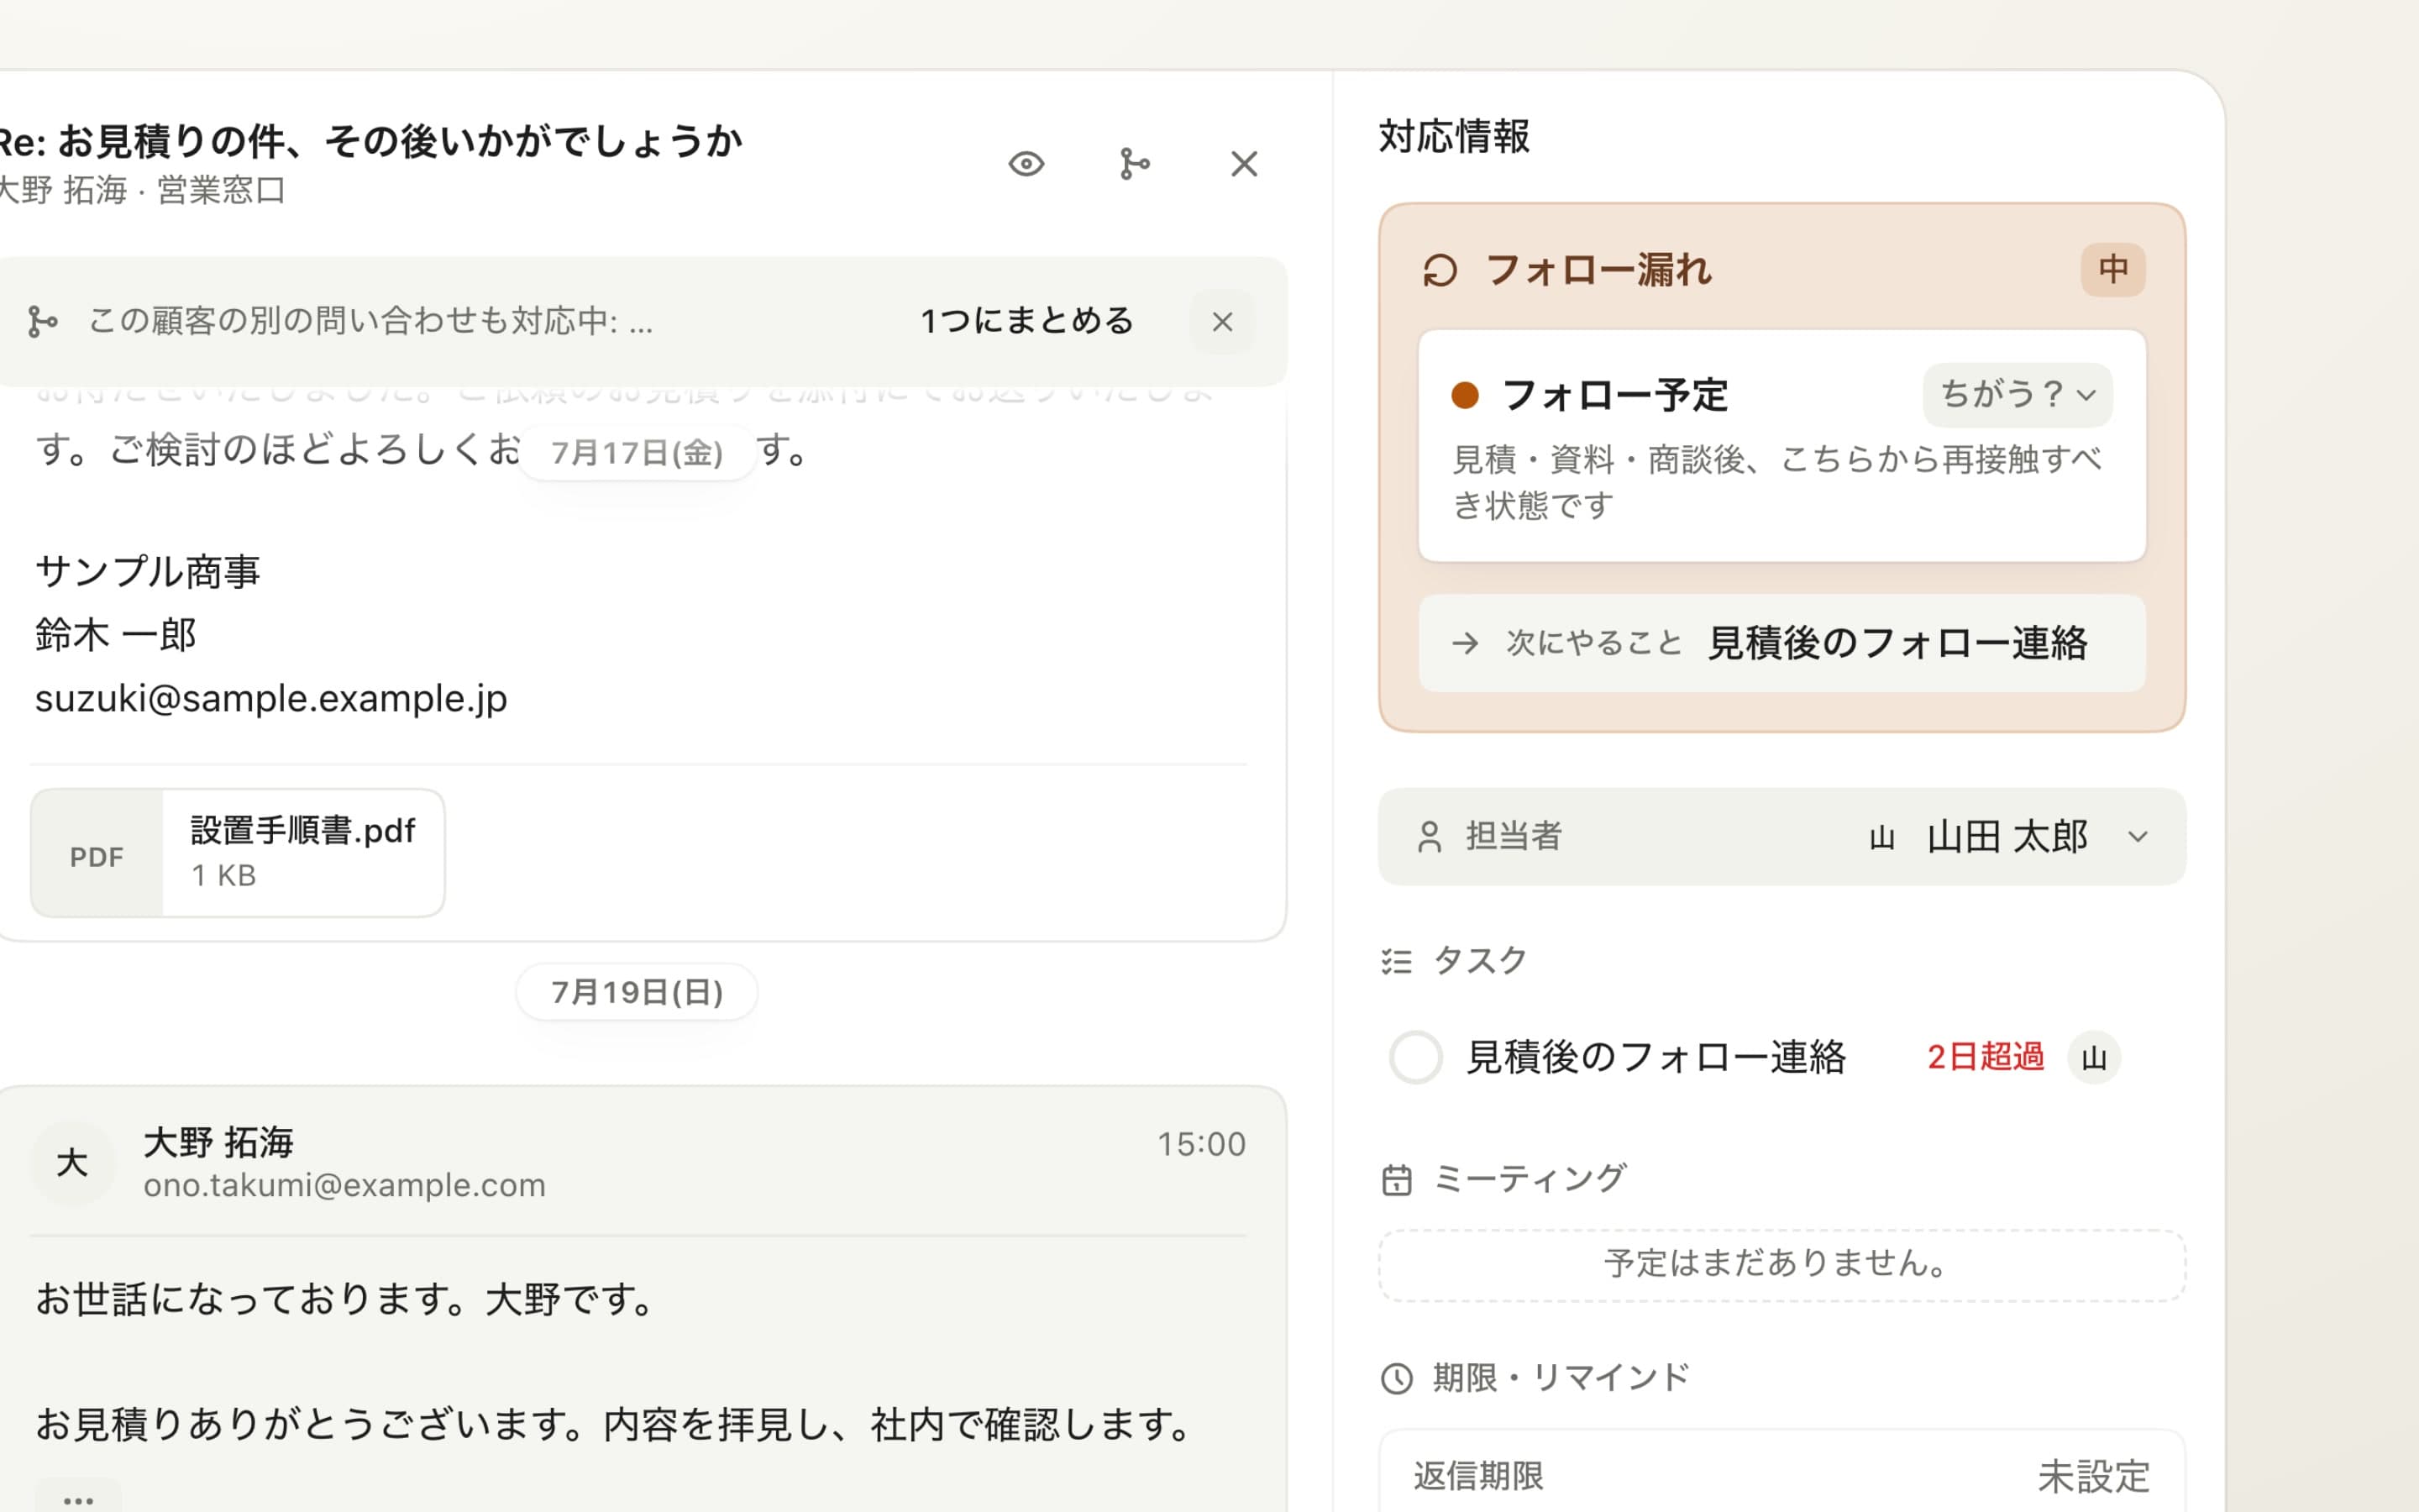Screen dimensions: 2419x1512
Task: Click the 対応情報 panel heading
Action: [x=1455, y=137]
